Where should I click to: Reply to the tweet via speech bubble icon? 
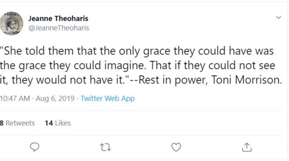point(35,147)
